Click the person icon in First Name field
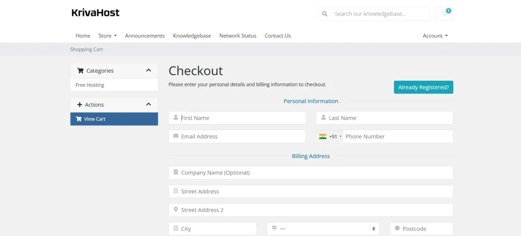 click(x=176, y=117)
